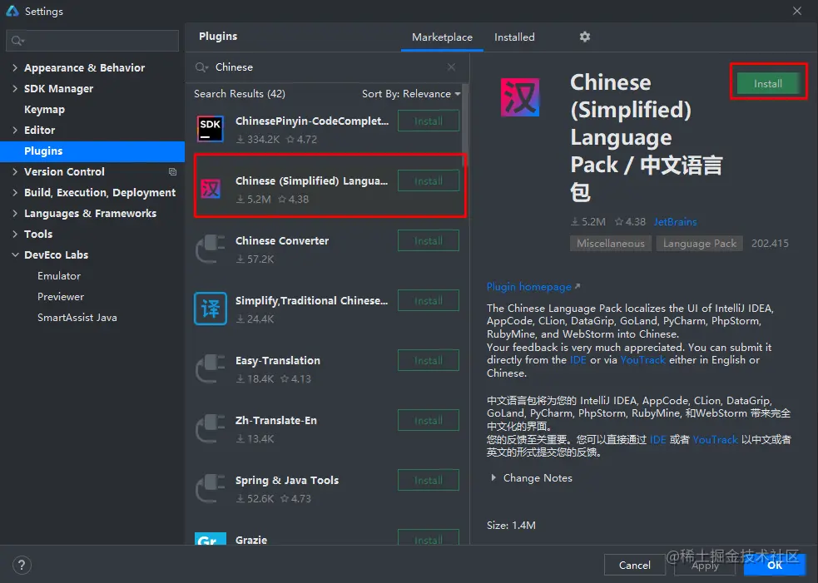Click the plugins settings gear icon
818x583 pixels.
(585, 37)
